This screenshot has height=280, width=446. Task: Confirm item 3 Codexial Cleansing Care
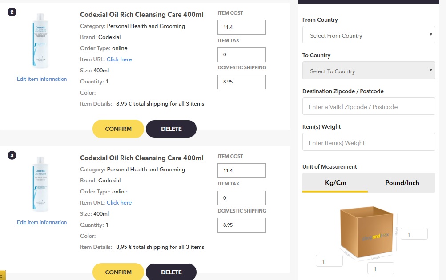pyautogui.click(x=118, y=272)
